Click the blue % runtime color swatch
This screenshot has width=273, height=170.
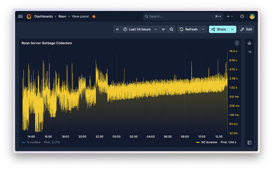pos(23,142)
